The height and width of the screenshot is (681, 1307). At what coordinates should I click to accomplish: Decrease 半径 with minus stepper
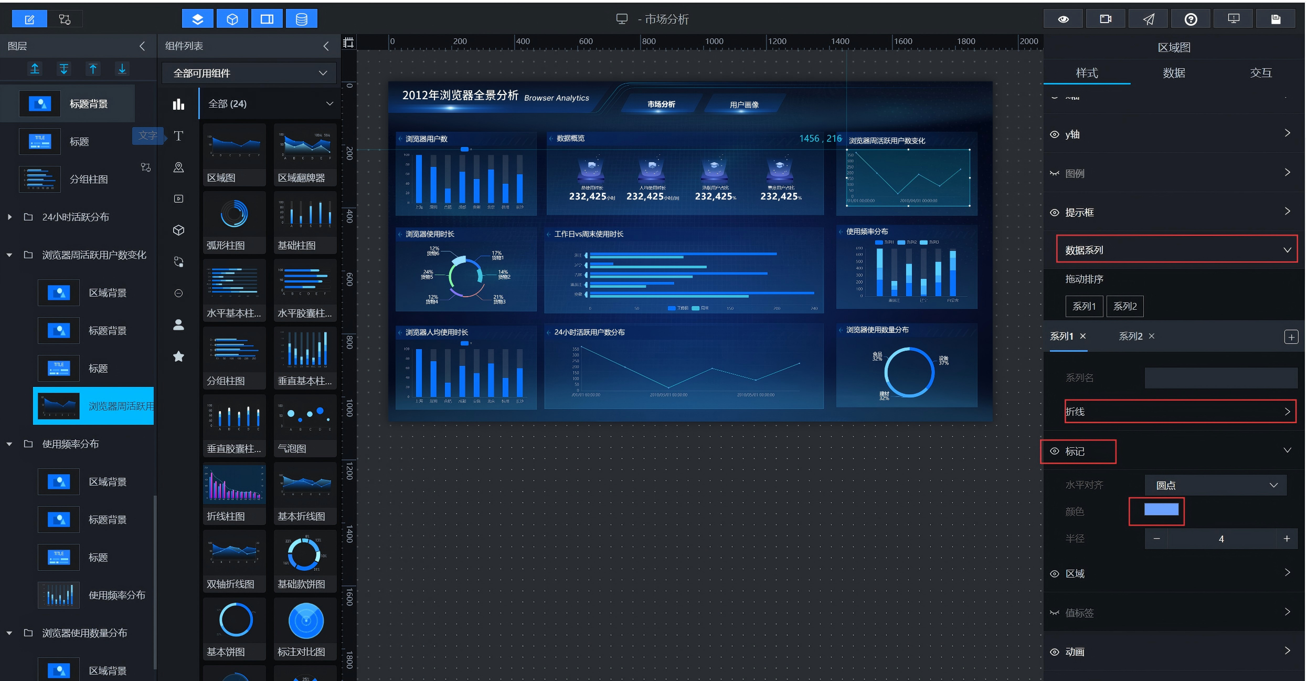click(1156, 539)
